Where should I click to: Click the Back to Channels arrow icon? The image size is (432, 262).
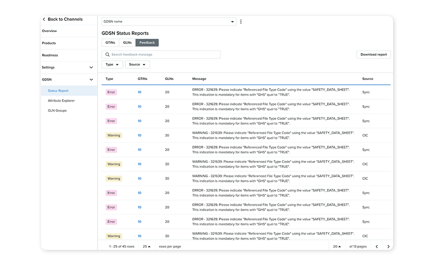[44, 19]
